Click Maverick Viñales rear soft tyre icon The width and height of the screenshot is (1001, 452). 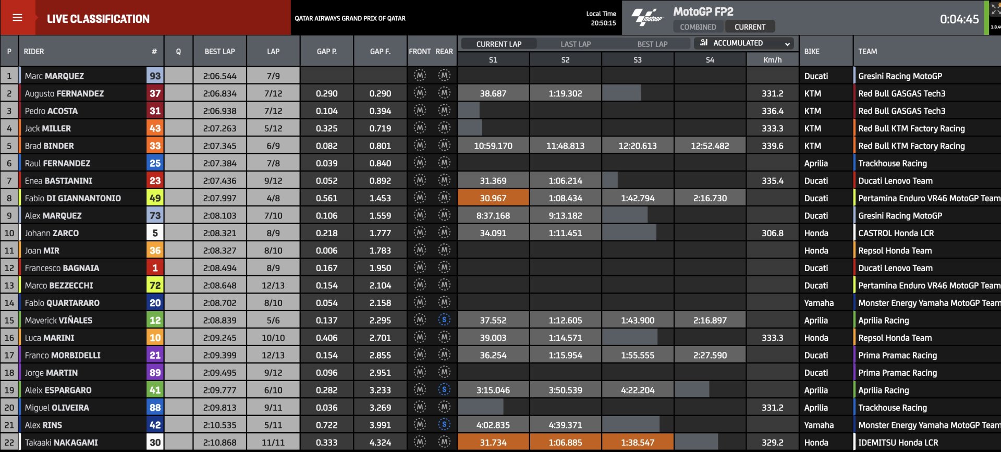point(444,320)
